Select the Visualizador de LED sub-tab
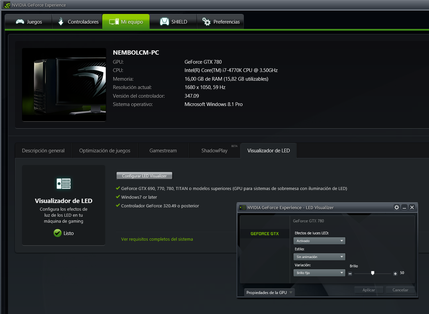Screen dimensions: 429x314 (x=268, y=151)
